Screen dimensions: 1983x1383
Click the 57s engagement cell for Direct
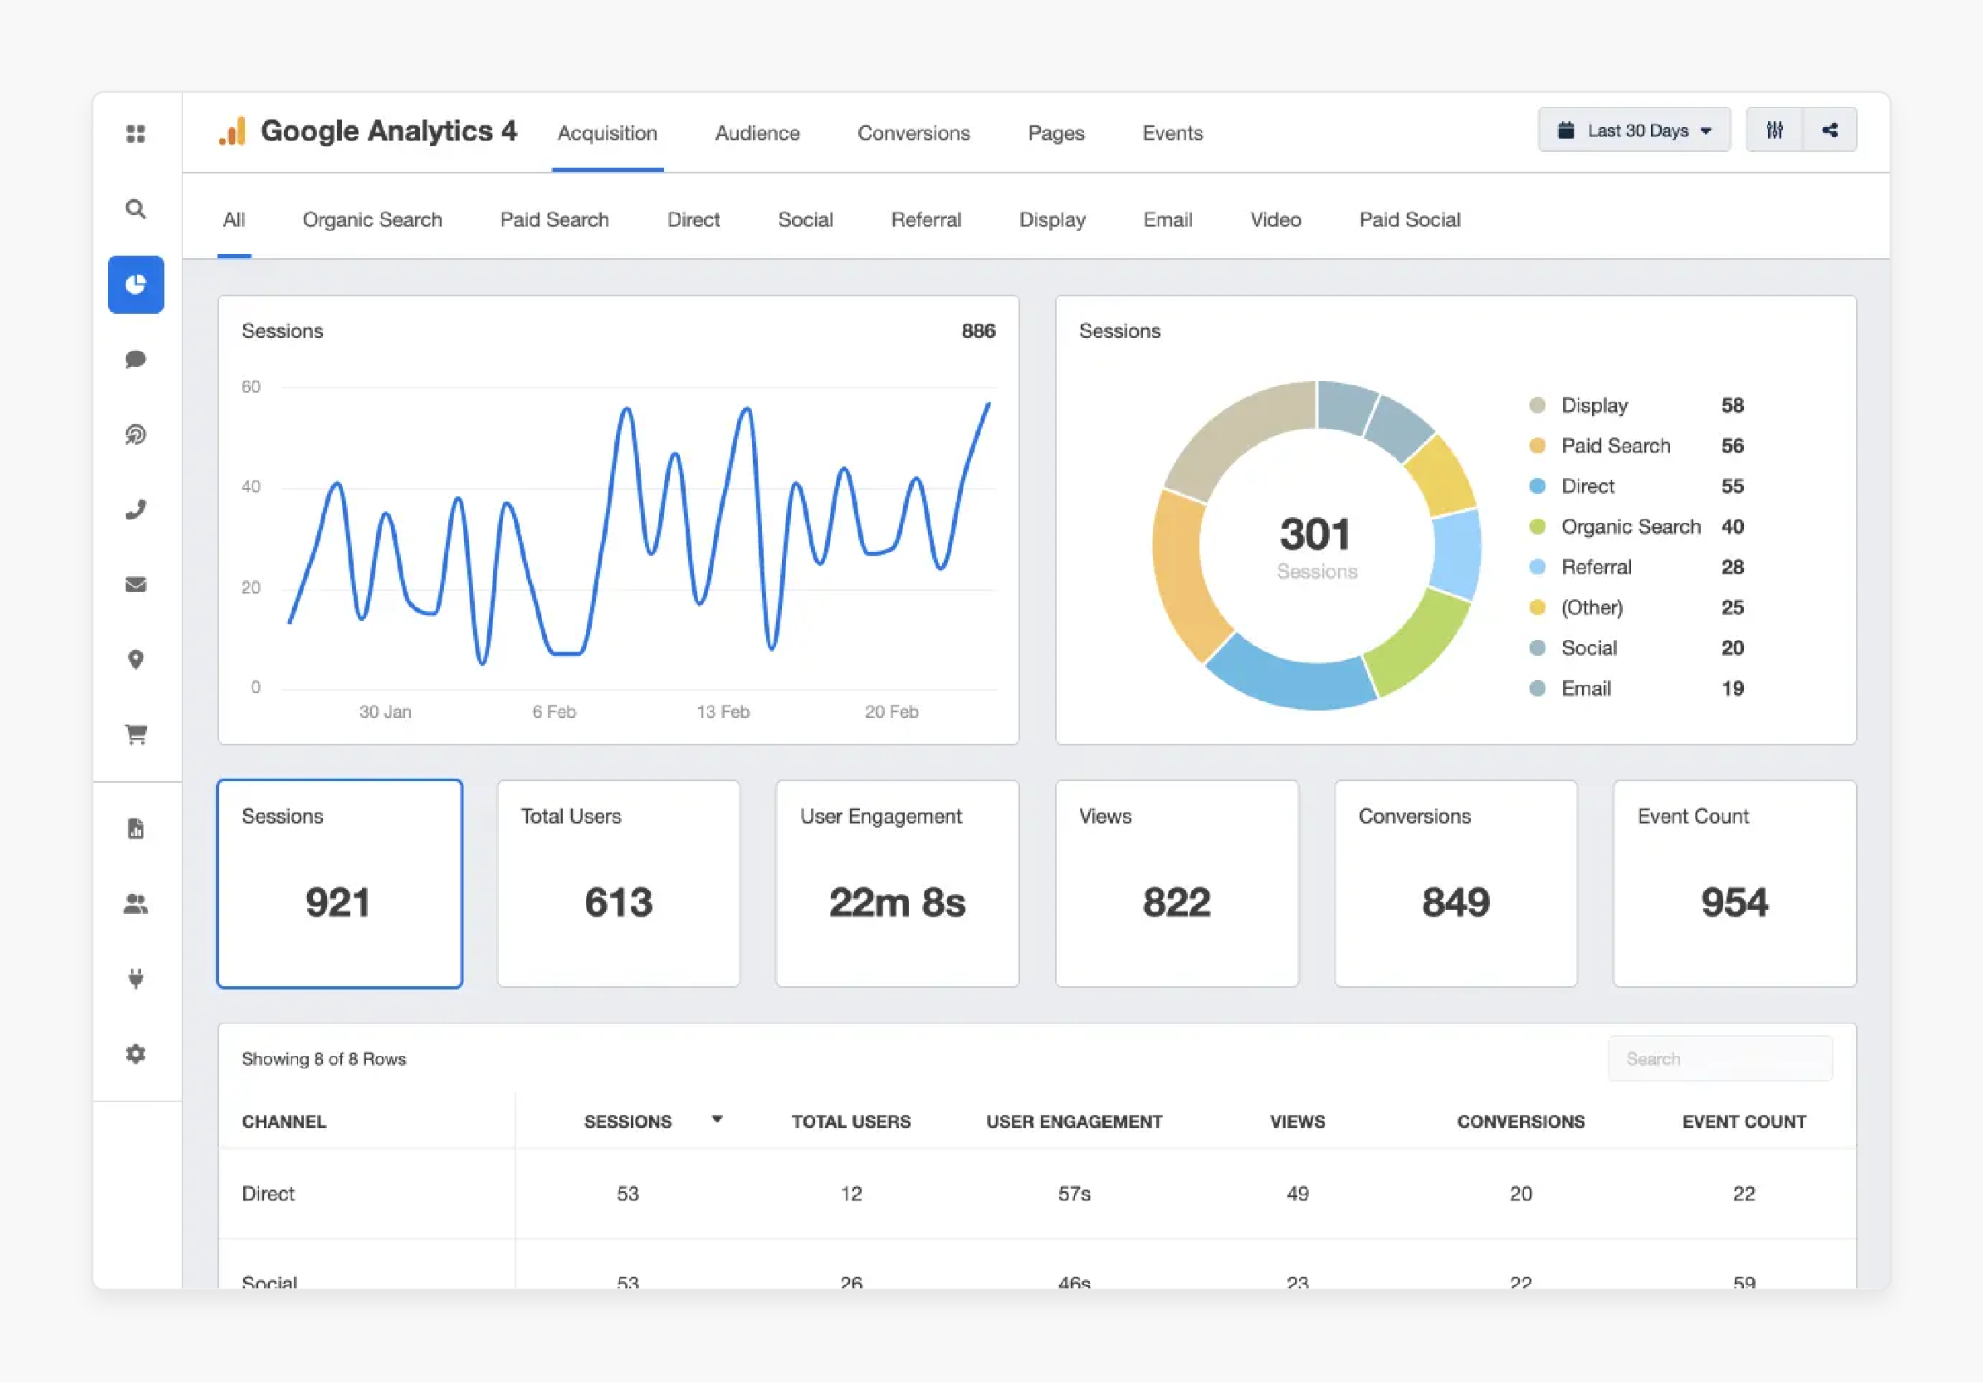(1074, 1194)
